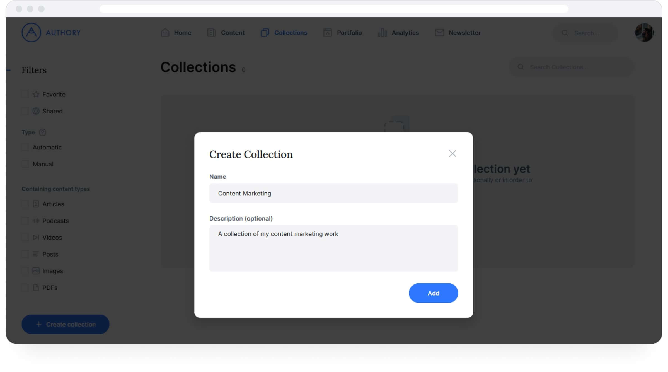
Task: Click the Content document icon
Action: click(212, 33)
